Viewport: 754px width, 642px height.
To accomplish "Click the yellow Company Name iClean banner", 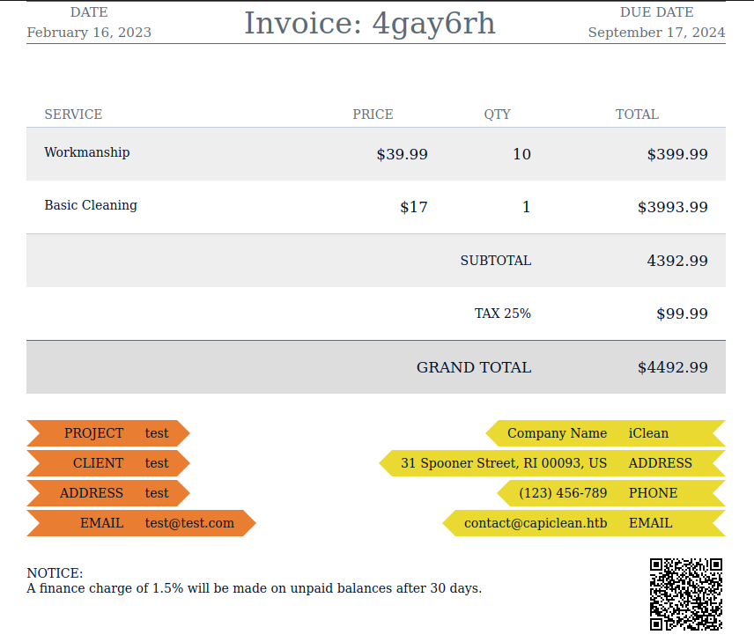I will tap(604, 433).
